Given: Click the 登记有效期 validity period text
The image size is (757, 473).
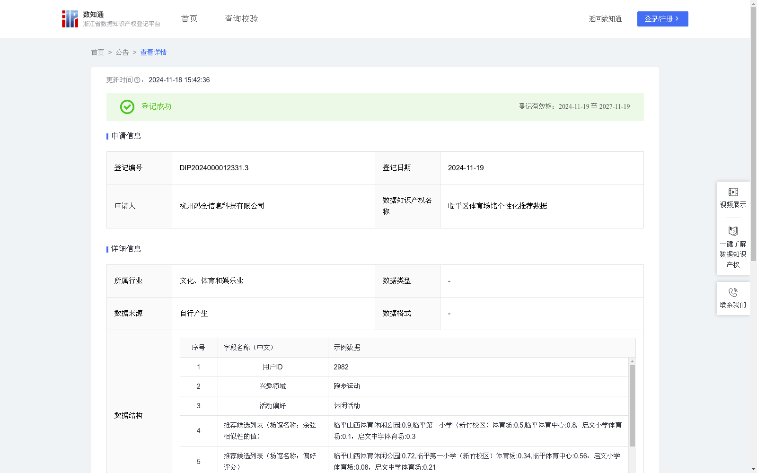Looking at the screenshot, I should coord(574,107).
